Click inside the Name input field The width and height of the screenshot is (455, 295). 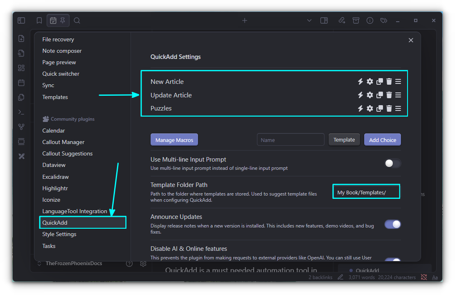[x=291, y=139]
